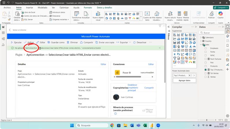Click Transformar datos in ribbon
The image size is (230, 129).
coord(76,16)
